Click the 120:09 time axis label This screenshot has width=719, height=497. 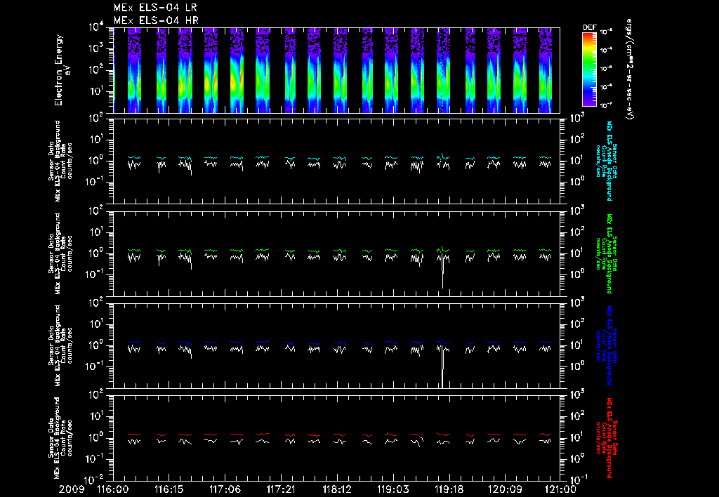(505, 490)
